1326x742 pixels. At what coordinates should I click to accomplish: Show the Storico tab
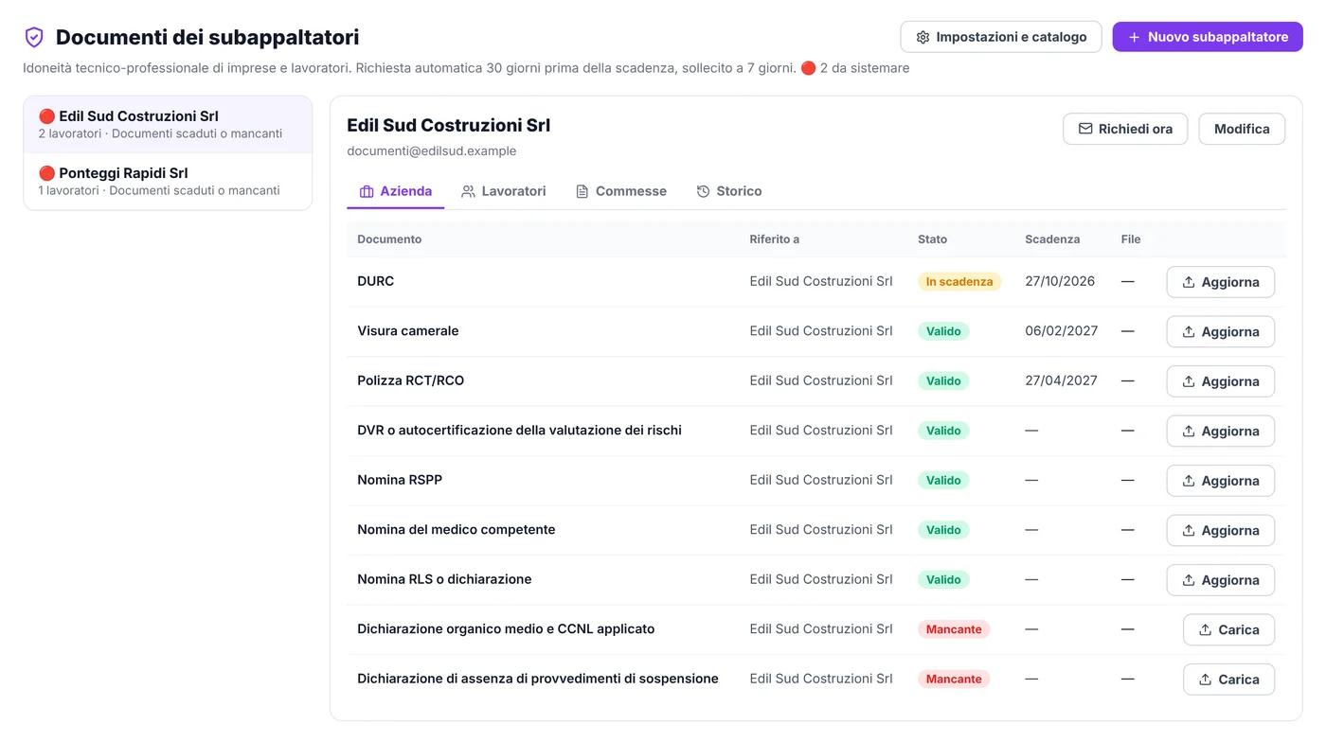(729, 191)
